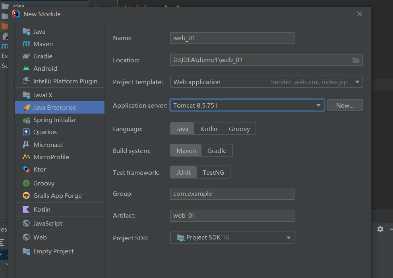Choose Empty Project from the list

(x=53, y=251)
